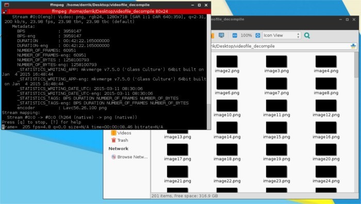Select image17.png thumbnail
The image size is (361, 204).
click(x=177, y=150)
